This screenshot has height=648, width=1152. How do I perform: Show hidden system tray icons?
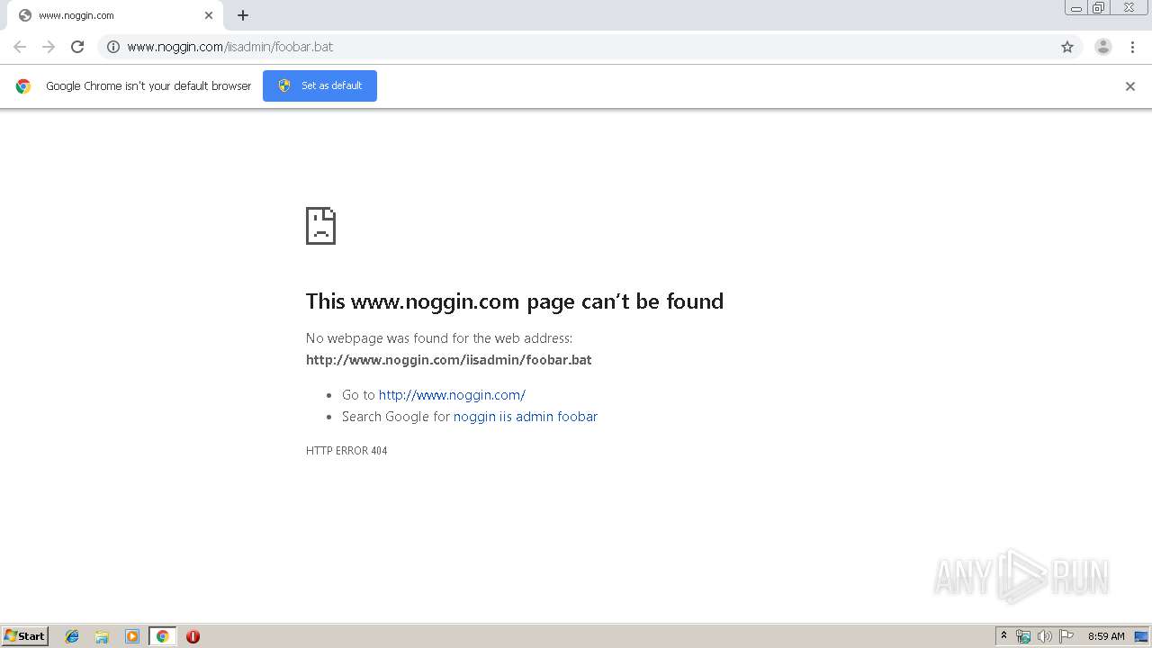click(x=1003, y=636)
